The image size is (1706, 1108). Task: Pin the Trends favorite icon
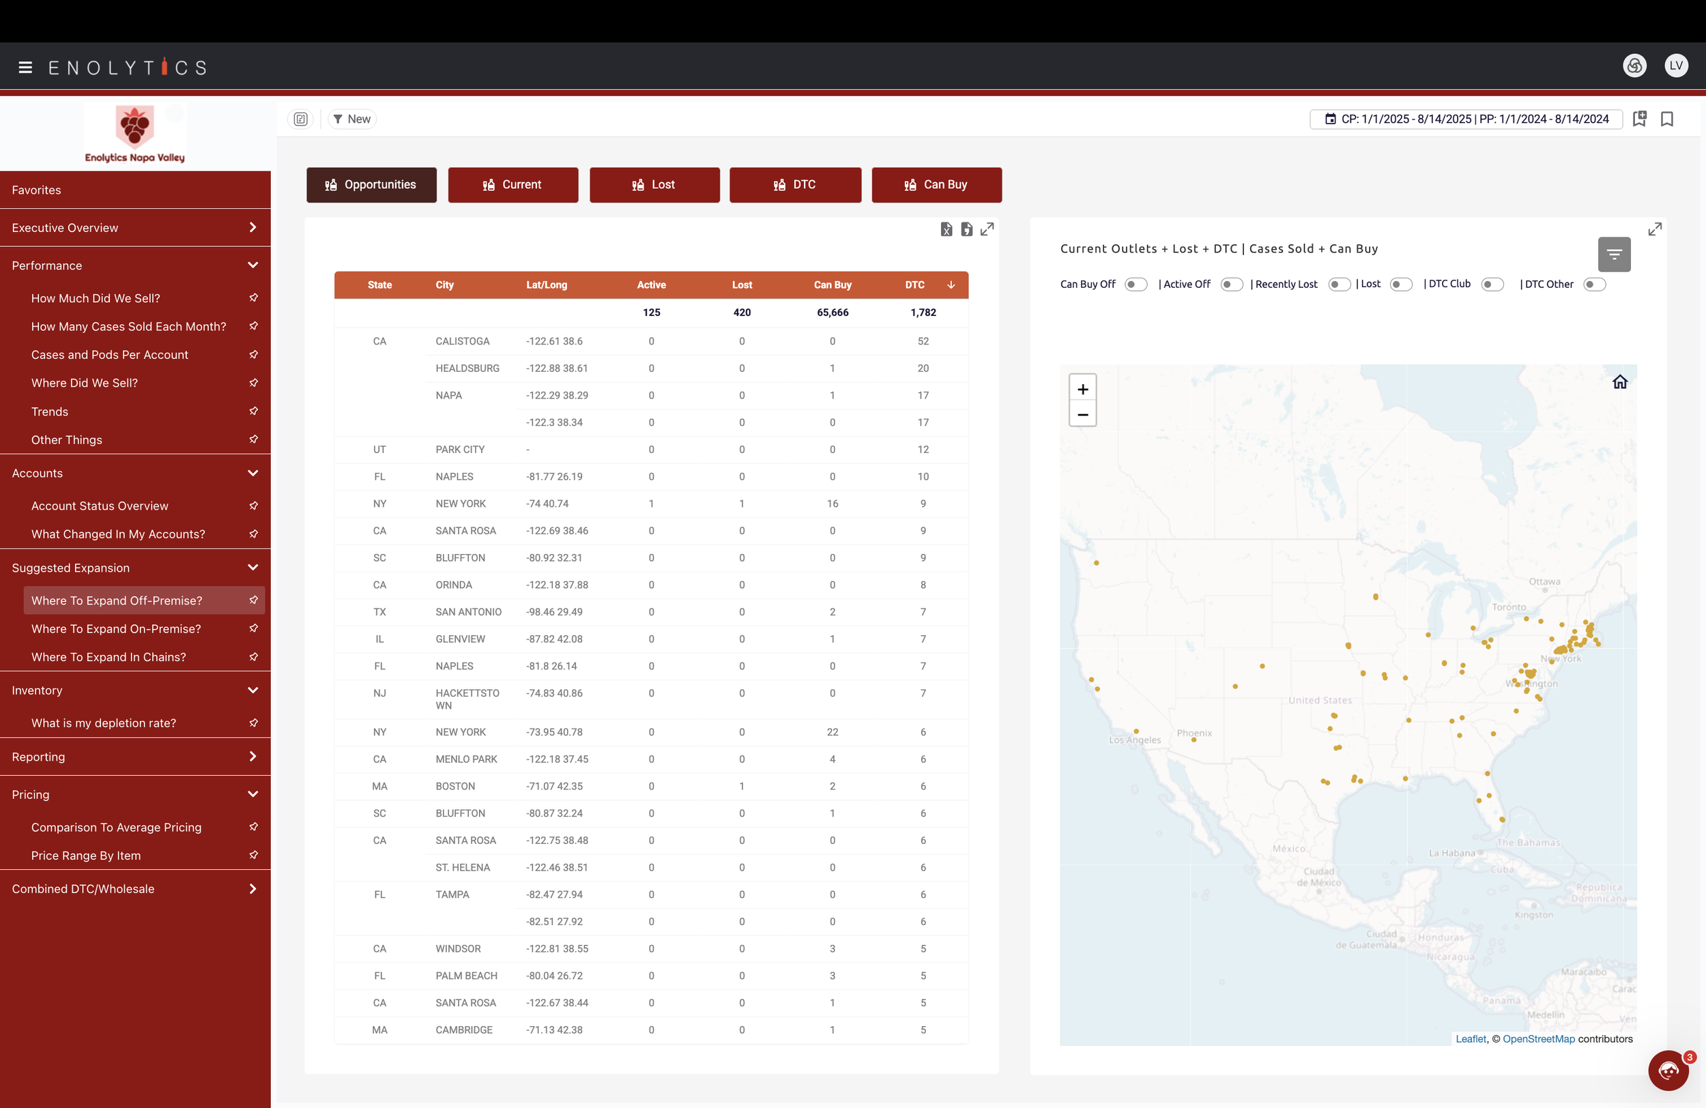[x=253, y=411]
